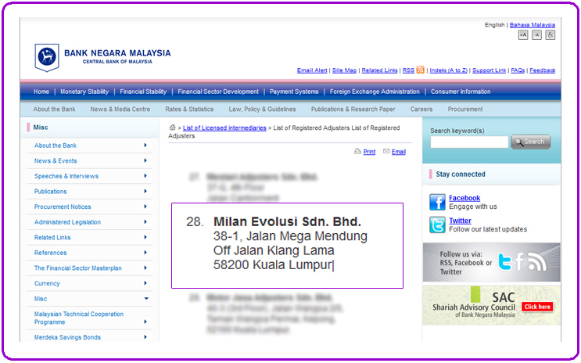Open Financial Sector Development menu
The height and width of the screenshot is (363, 581).
(x=218, y=92)
